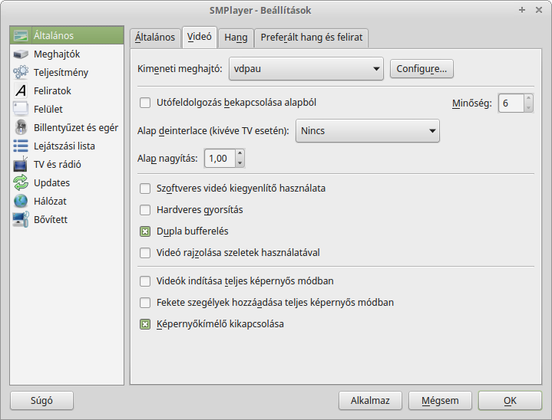The width and height of the screenshot is (552, 420).
Task: Click the Updates green arrows icon
Action: pos(21,182)
